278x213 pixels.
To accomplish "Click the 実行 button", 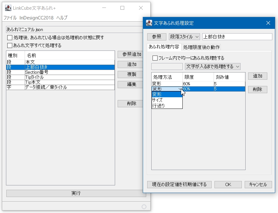I will click(x=76, y=193).
